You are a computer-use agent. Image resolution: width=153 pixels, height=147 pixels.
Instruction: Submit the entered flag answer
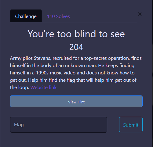coord(131,125)
